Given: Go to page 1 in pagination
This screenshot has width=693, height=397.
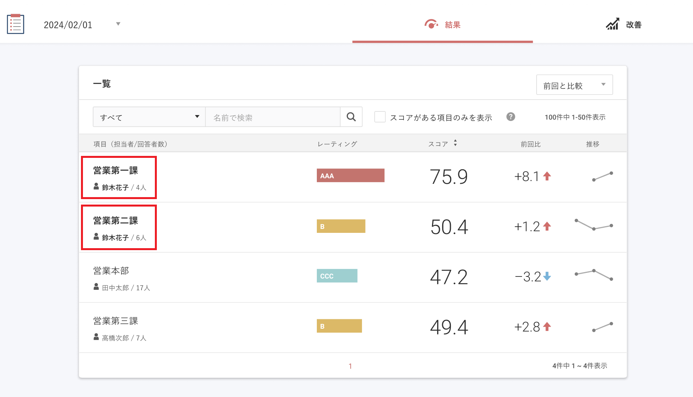Looking at the screenshot, I should [350, 366].
